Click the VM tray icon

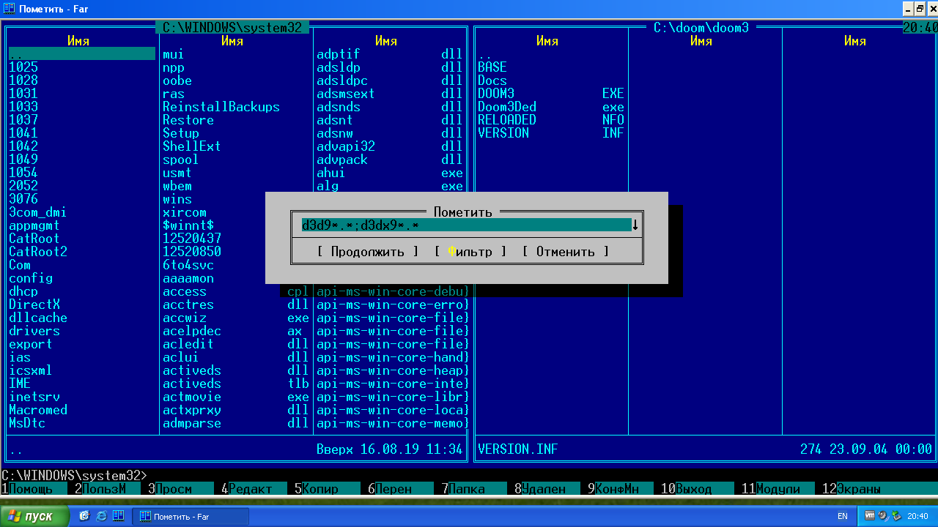click(x=870, y=516)
